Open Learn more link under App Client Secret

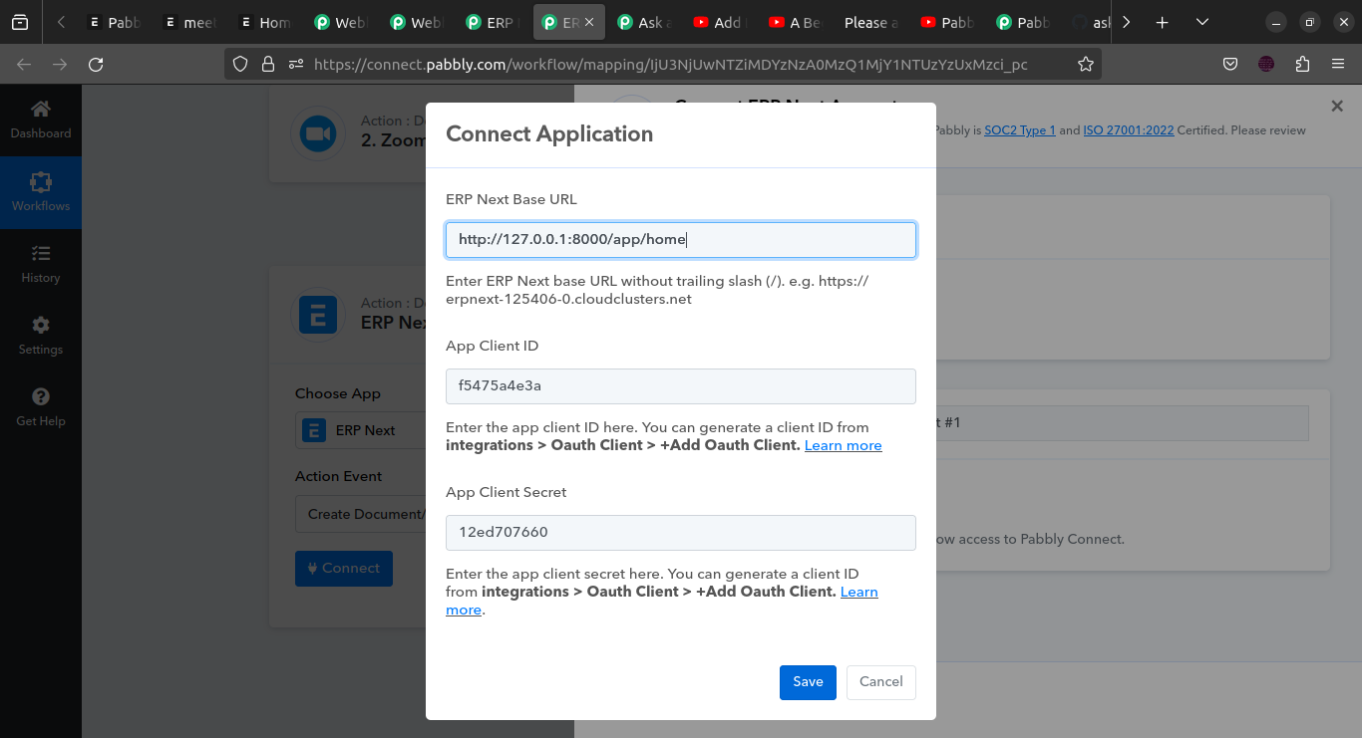858,592
